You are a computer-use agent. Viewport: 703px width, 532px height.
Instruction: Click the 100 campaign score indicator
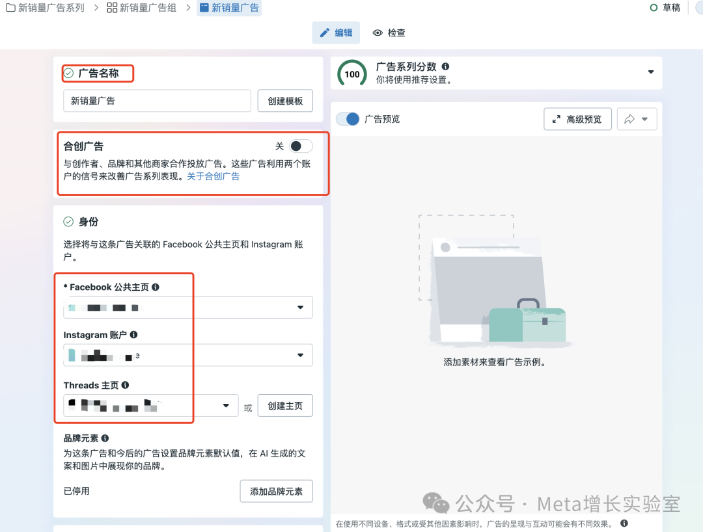[352, 74]
